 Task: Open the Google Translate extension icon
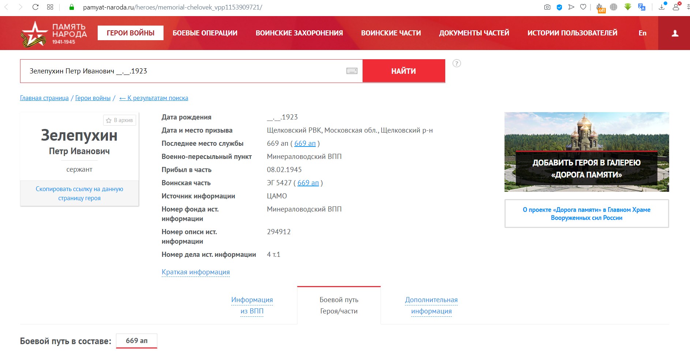coord(641,7)
